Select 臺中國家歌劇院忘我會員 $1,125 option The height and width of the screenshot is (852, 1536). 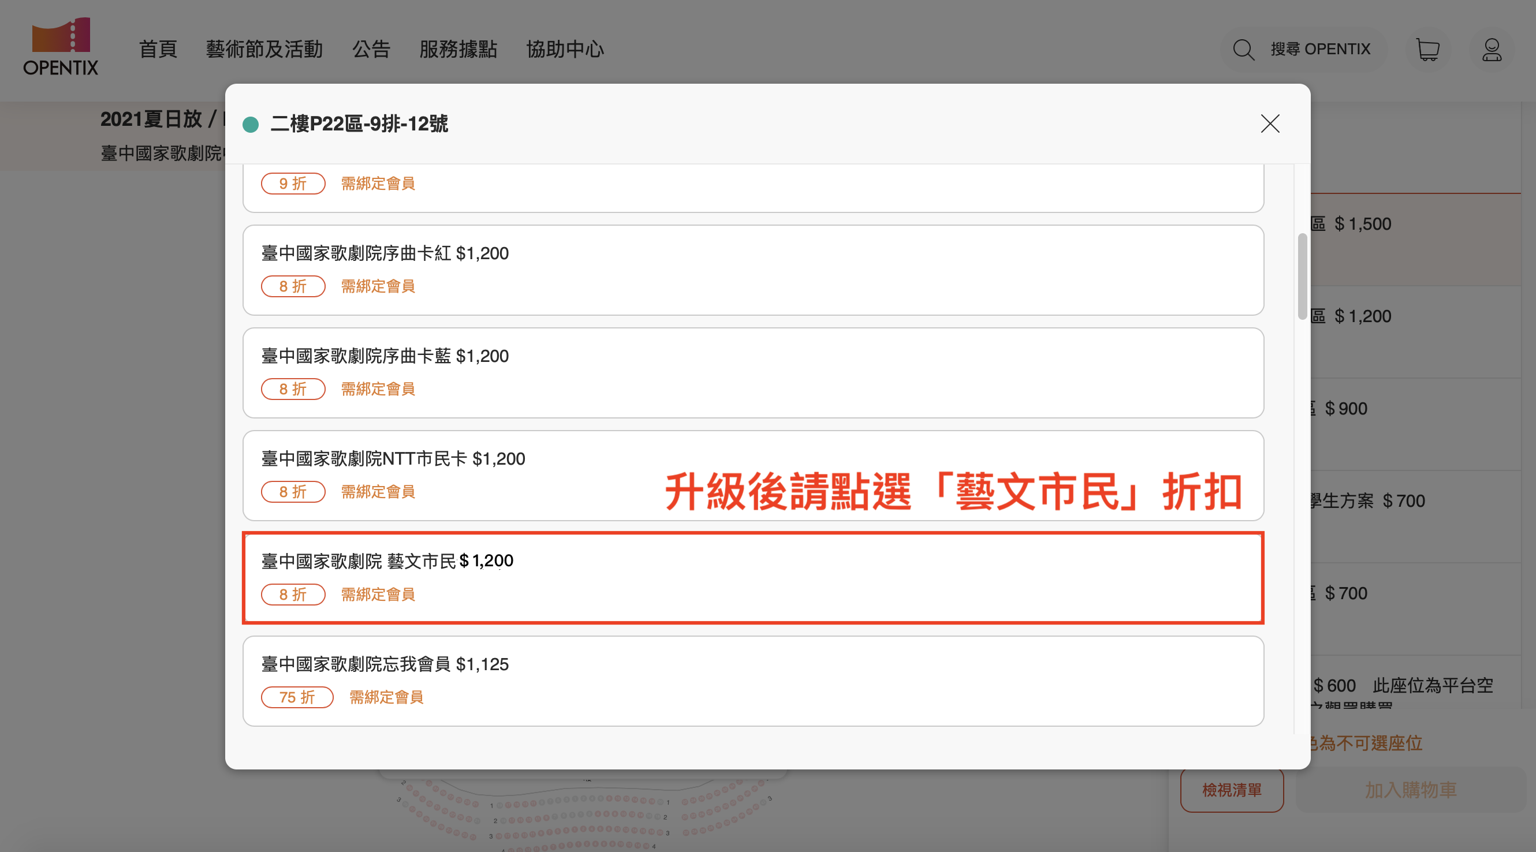[753, 681]
